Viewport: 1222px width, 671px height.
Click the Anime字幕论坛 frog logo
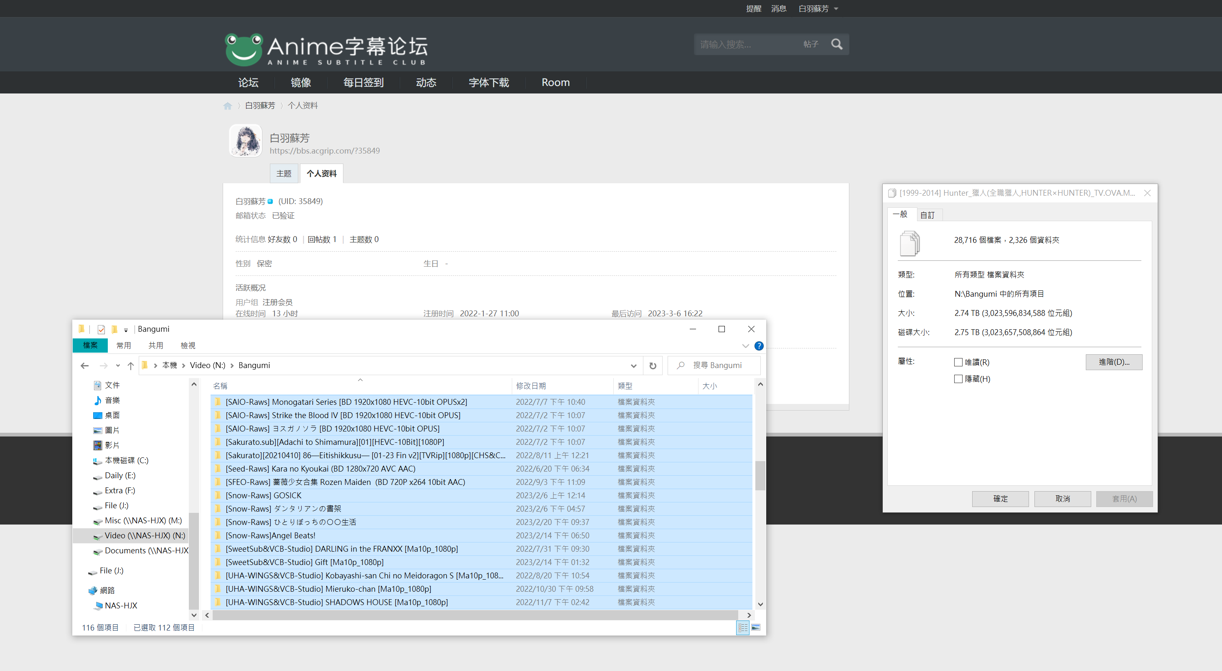coord(326,49)
